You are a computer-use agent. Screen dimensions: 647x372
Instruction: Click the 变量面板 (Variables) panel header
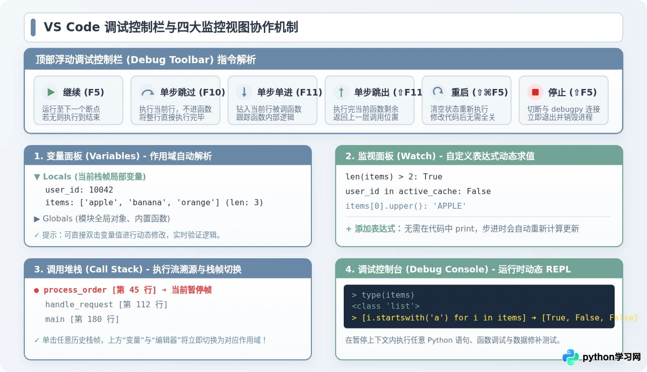168,156
